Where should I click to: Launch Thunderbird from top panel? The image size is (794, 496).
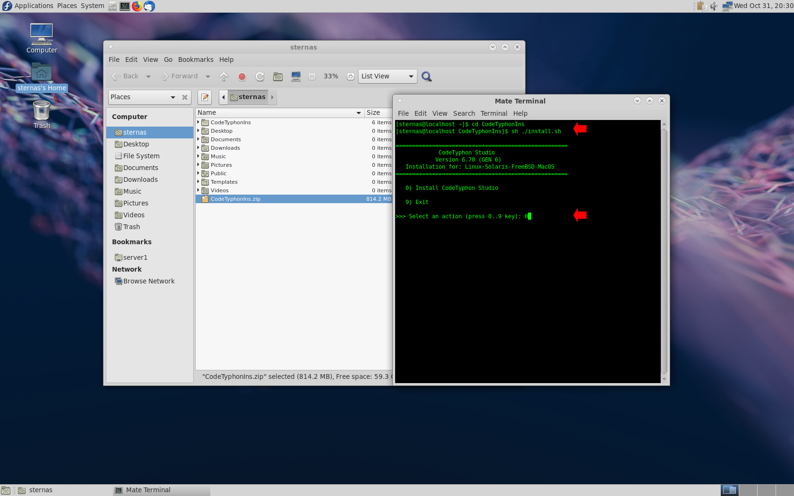click(x=149, y=6)
